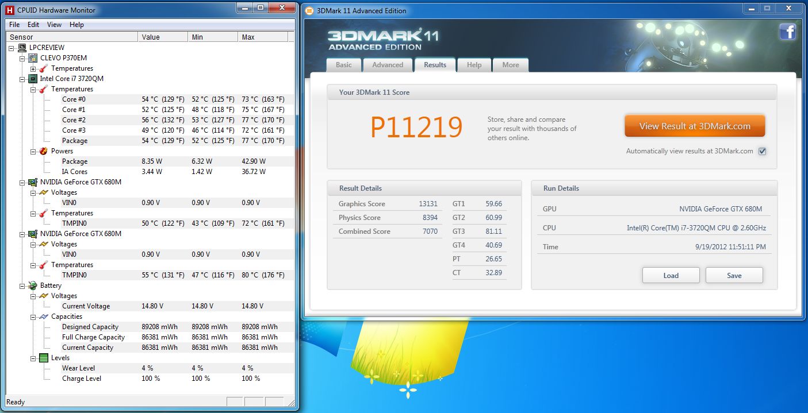Click View Result at 3DMark.com button
Screen dimensions: 808x413
pyautogui.click(x=695, y=126)
